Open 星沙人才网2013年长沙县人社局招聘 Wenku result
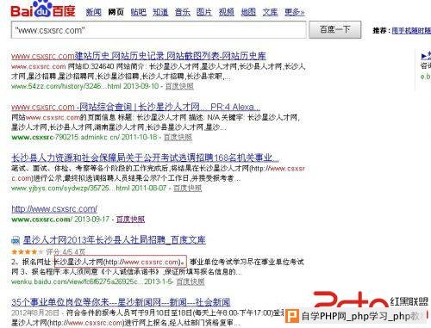The height and width of the screenshot is (328, 431). tap(115, 240)
